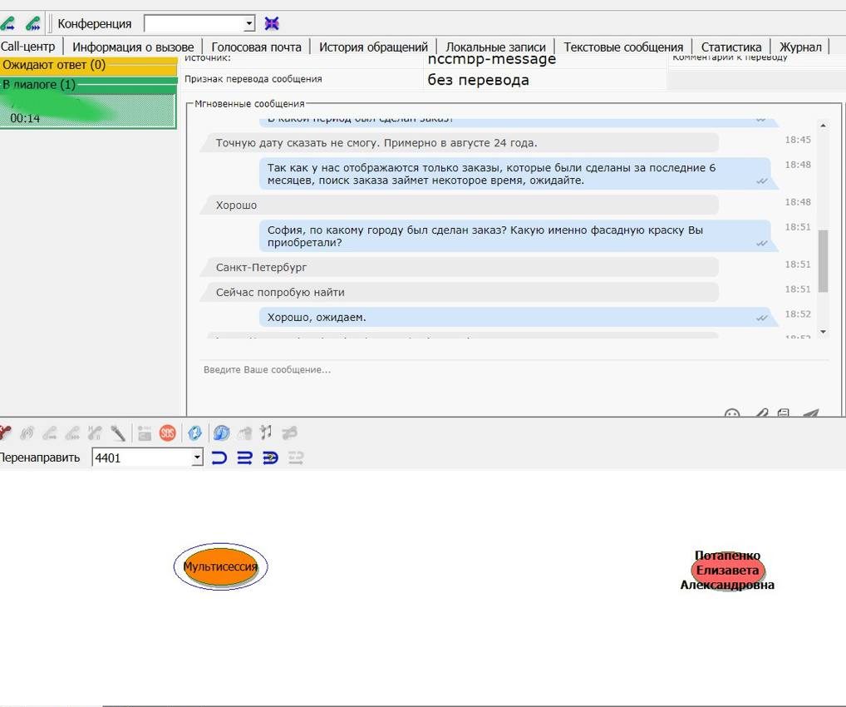Click the microphone icon in the toolbar

pos(118,433)
